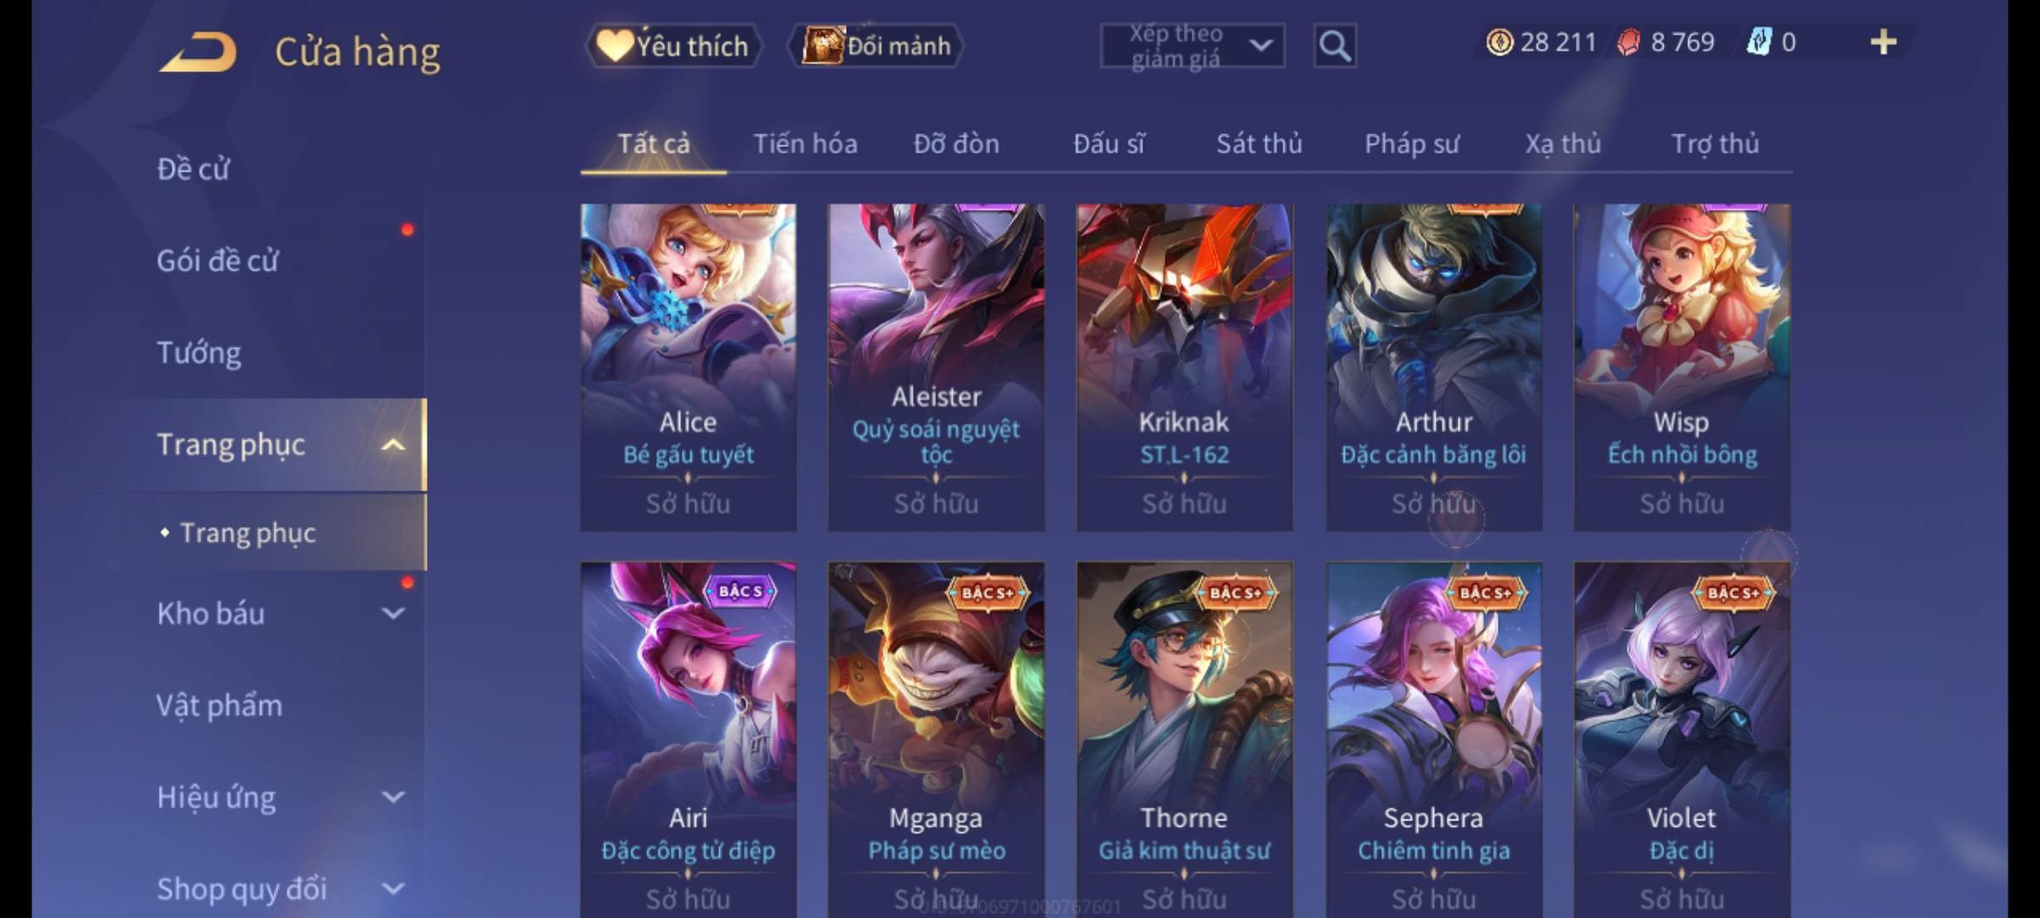Open the search magnifier icon

(x=1334, y=46)
